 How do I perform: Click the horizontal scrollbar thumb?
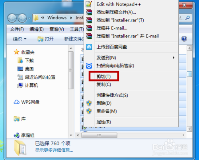click(x=99, y=135)
